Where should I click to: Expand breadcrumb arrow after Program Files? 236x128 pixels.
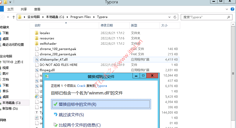pos(94,17)
